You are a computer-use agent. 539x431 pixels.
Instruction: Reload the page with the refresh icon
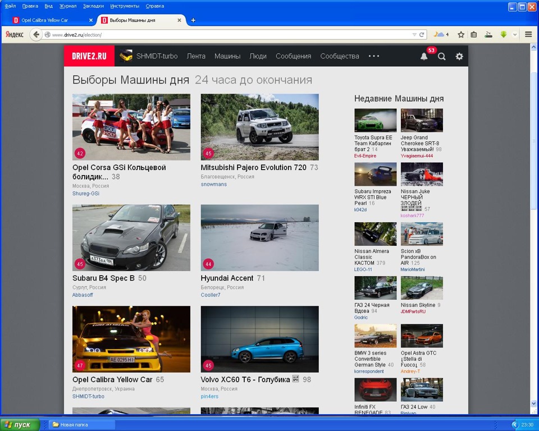click(422, 35)
